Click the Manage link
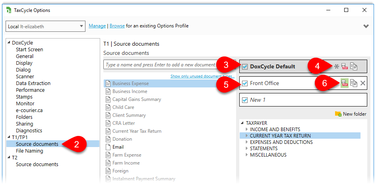 point(97,26)
